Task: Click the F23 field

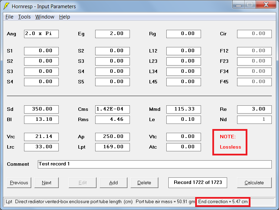Action: [255, 61]
